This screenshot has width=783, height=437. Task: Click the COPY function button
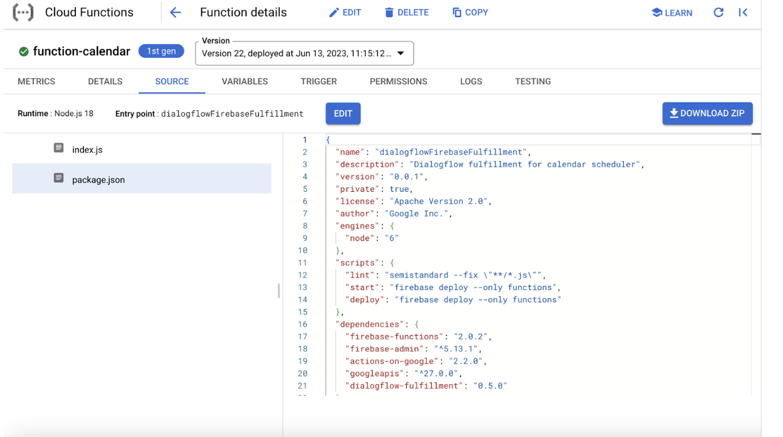470,12
